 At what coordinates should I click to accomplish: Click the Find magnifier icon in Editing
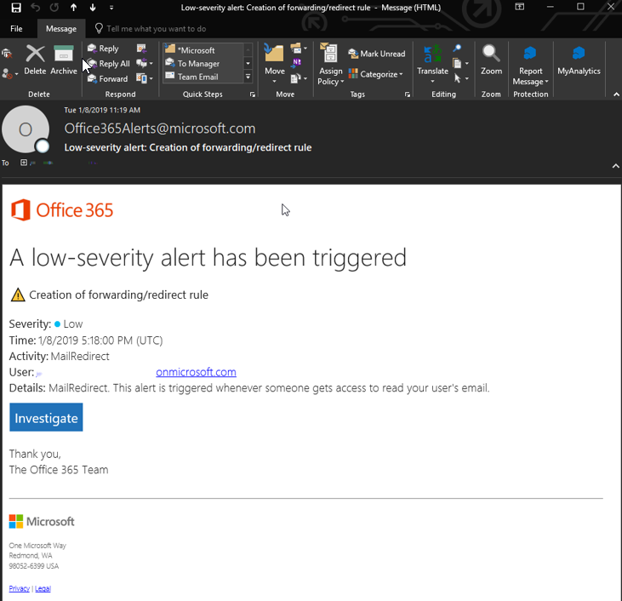pyautogui.click(x=458, y=49)
